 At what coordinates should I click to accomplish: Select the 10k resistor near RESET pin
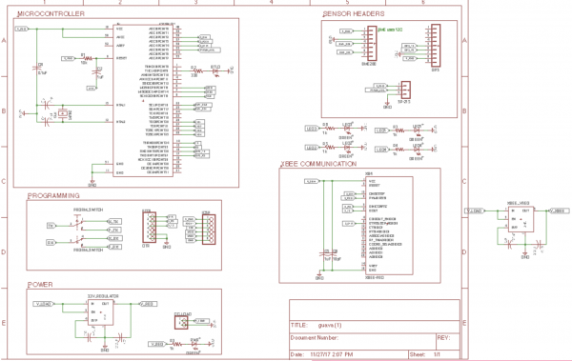[87, 58]
